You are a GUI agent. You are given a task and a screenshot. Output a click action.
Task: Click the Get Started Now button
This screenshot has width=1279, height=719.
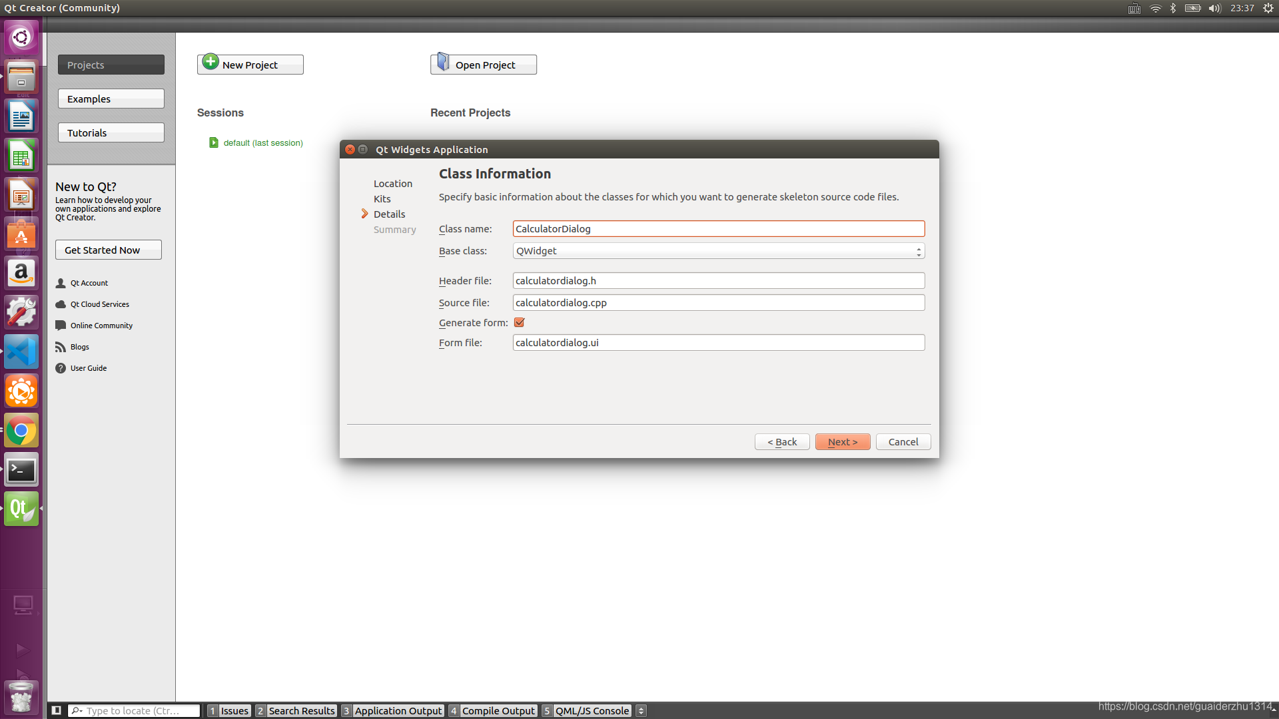click(x=107, y=250)
